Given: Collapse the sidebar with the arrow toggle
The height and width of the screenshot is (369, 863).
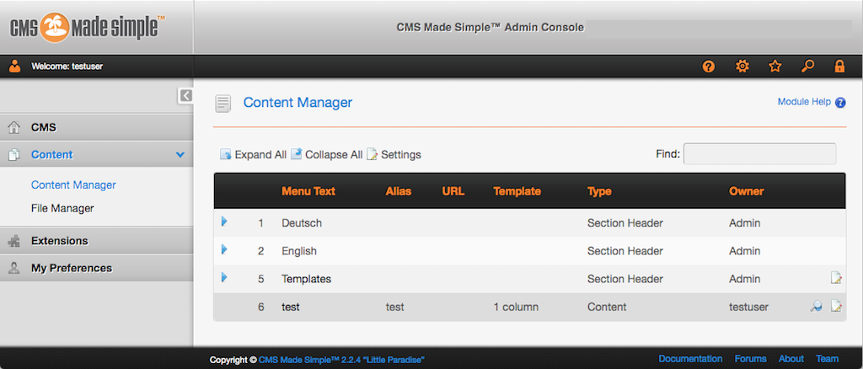Looking at the screenshot, I should tap(185, 96).
